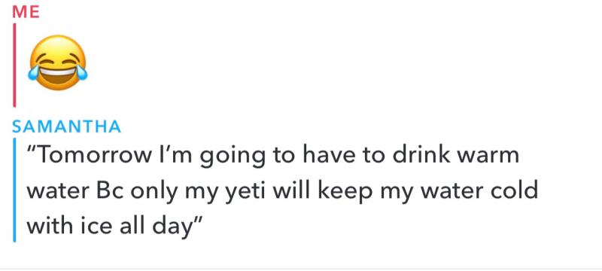The width and height of the screenshot is (602, 271).
Task: Click the word "all" in the last line
Action: (133, 226)
